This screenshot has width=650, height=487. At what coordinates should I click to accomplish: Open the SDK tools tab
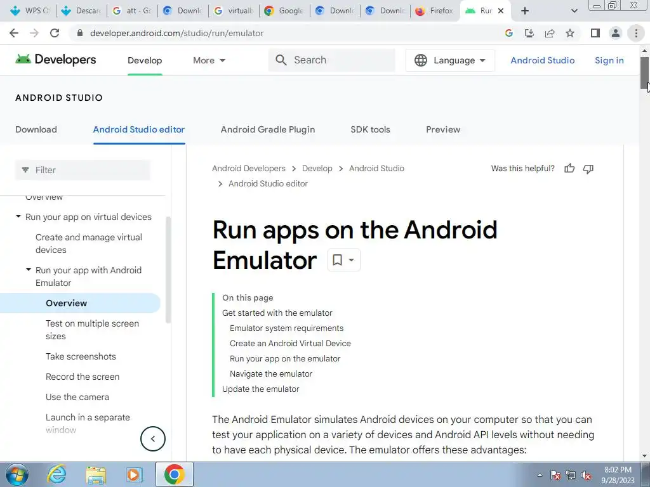(370, 129)
